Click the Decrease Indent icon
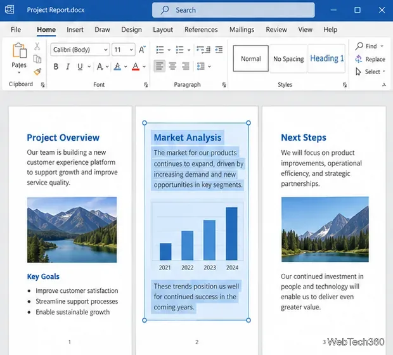The height and width of the screenshot is (355, 393). pyautogui.click(x=203, y=49)
